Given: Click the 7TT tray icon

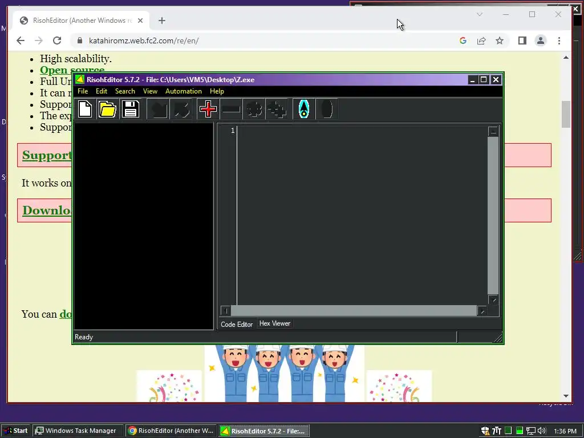Looking at the screenshot, I should click(x=497, y=431).
